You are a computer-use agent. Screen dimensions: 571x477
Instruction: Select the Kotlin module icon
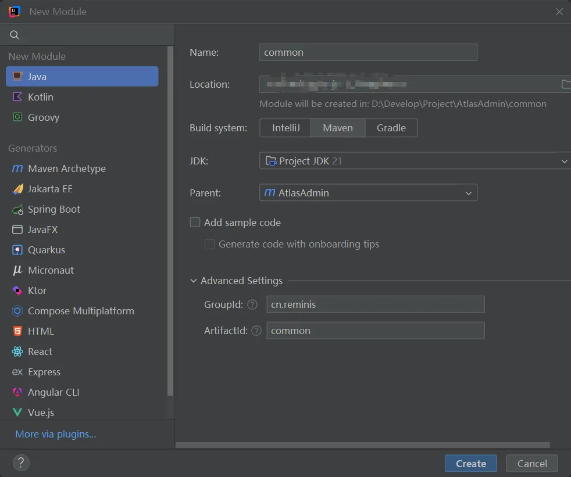(17, 97)
